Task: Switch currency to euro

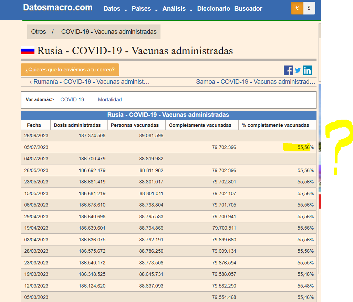Action: click(x=297, y=8)
